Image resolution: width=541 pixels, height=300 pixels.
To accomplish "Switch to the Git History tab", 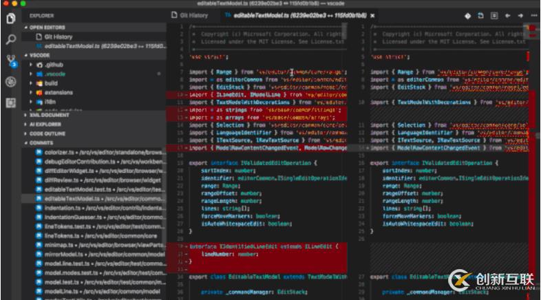I will tap(190, 16).
